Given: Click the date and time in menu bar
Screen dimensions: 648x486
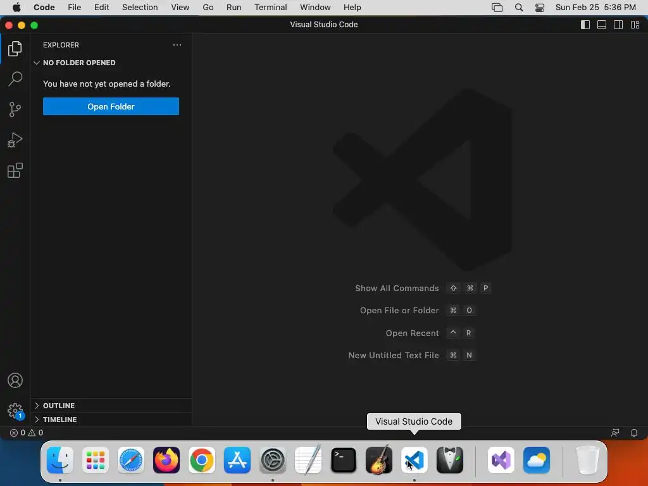Looking at the screenshot, I should tap(595, 8).
